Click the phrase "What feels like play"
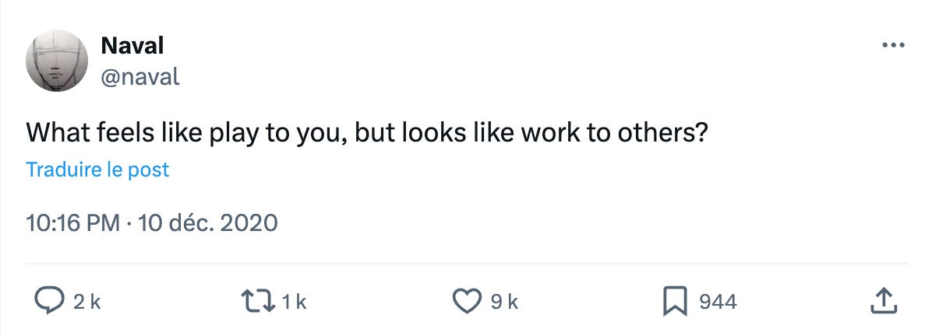The width and height of the screenshot is (932, 336). click(x=117, y=133)
